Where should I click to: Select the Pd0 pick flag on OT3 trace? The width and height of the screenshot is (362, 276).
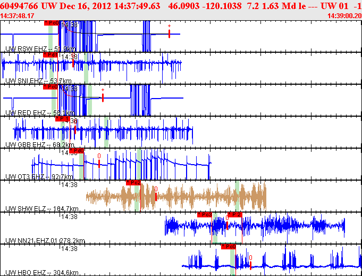[x=77, y=151]
